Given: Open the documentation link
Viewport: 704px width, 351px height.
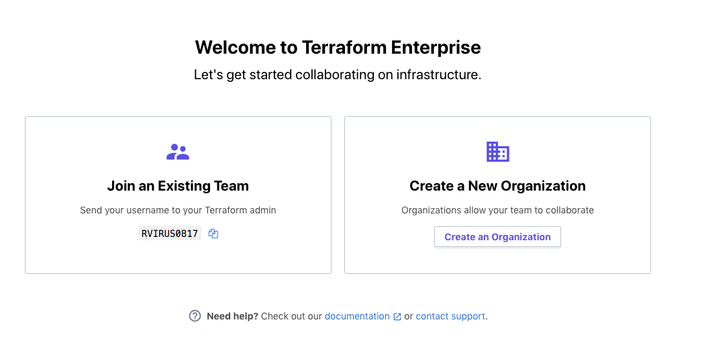Looking at the screenshot, I should click(x=356, y=316).
